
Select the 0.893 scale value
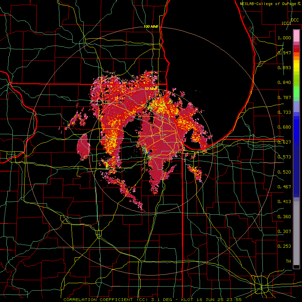click(284, 67)
